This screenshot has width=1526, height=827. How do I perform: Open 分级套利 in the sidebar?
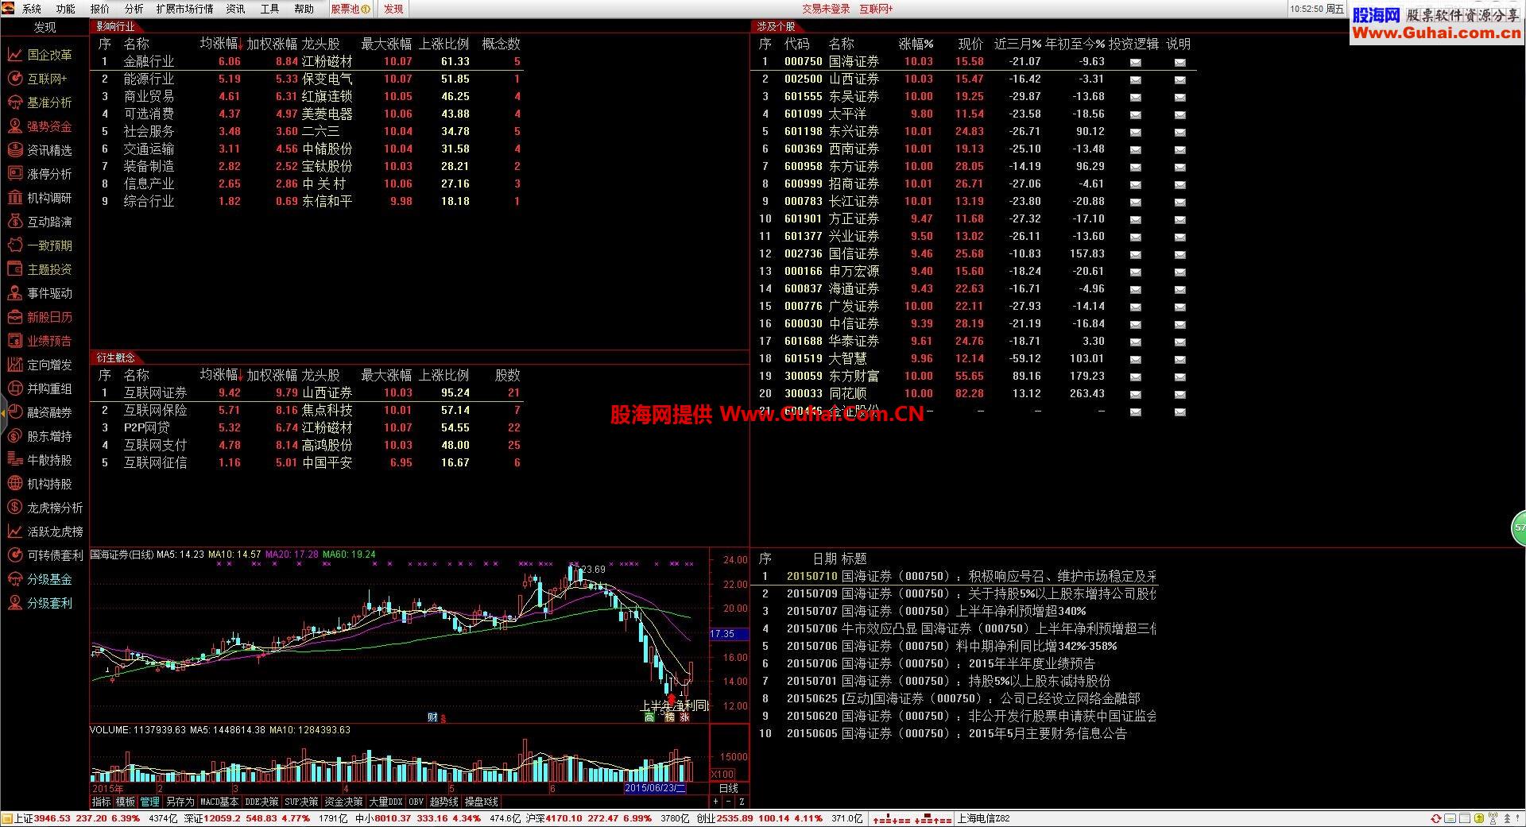point(40,603)
